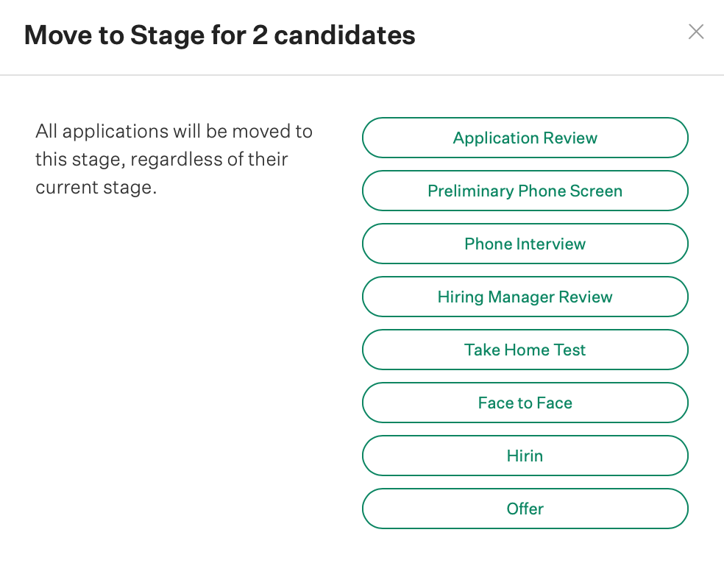This screenshot has width=724, height=577.
Task: Assign candidates the Take Home Test
Action: coord(525,350)
